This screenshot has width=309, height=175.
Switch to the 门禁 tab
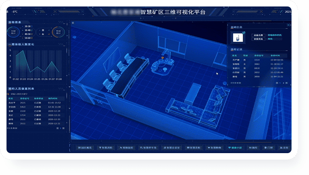269,148
